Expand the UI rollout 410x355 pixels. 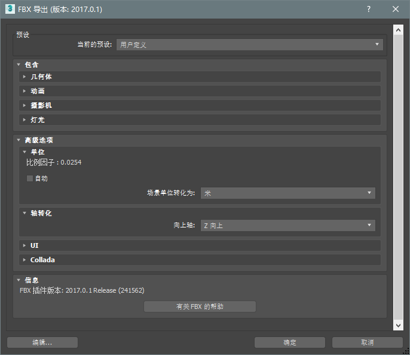click(25, 245)
